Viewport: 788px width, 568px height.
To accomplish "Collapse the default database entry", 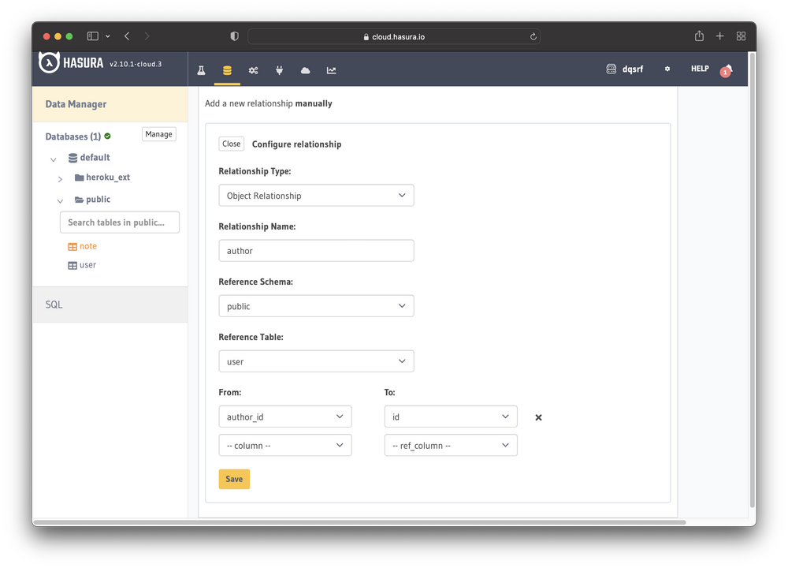I will tap(54, 158).
